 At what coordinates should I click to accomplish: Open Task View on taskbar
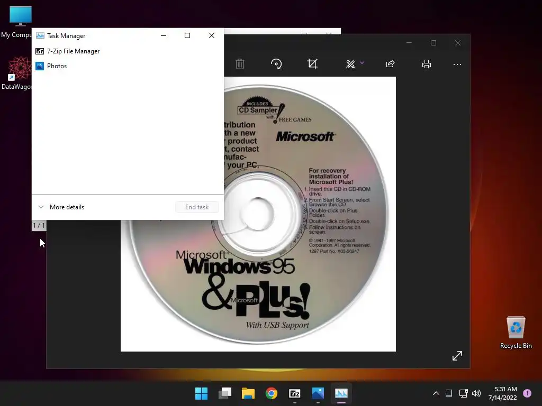coord(224,393)
